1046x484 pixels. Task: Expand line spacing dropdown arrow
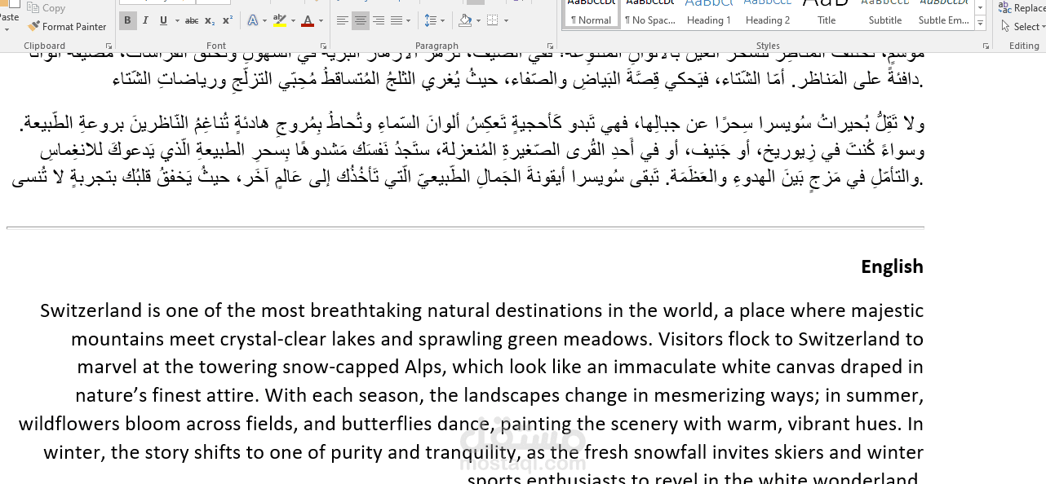click(442, 20)
